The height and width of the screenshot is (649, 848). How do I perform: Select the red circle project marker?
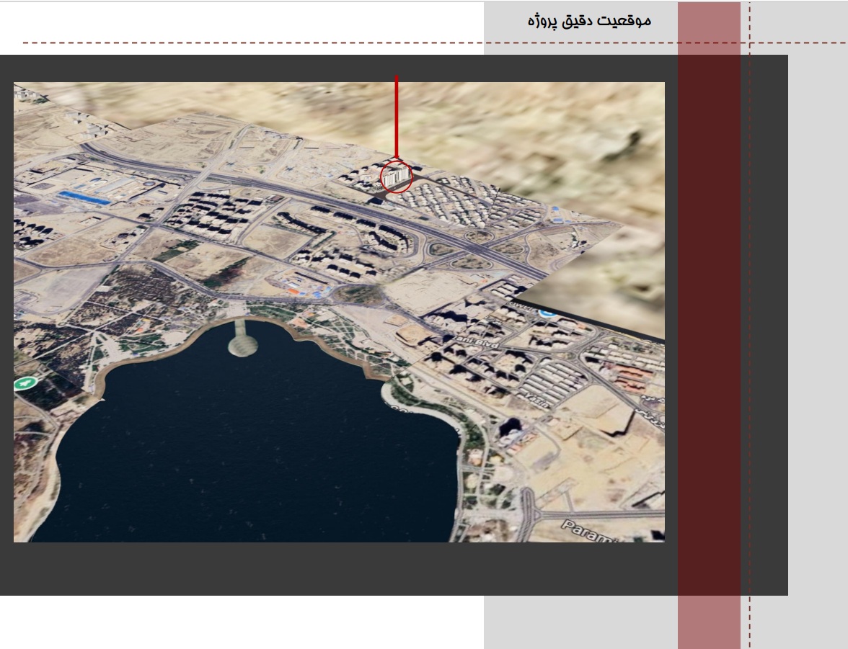pyautogui.click(x=396, y=176)
